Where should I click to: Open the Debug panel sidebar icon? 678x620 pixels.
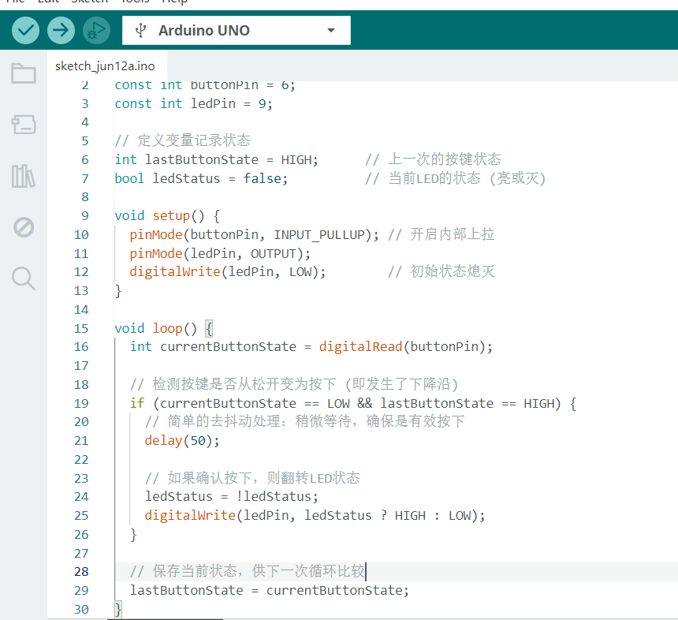point(24,227)
